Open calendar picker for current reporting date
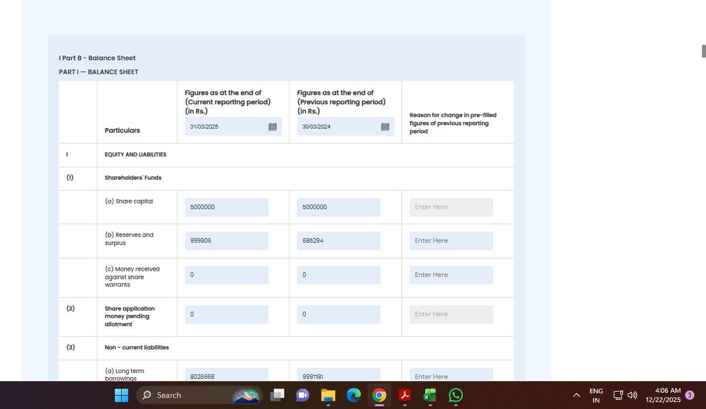The height and width of the screenshot is (409, 706). [x=272, y=127]
